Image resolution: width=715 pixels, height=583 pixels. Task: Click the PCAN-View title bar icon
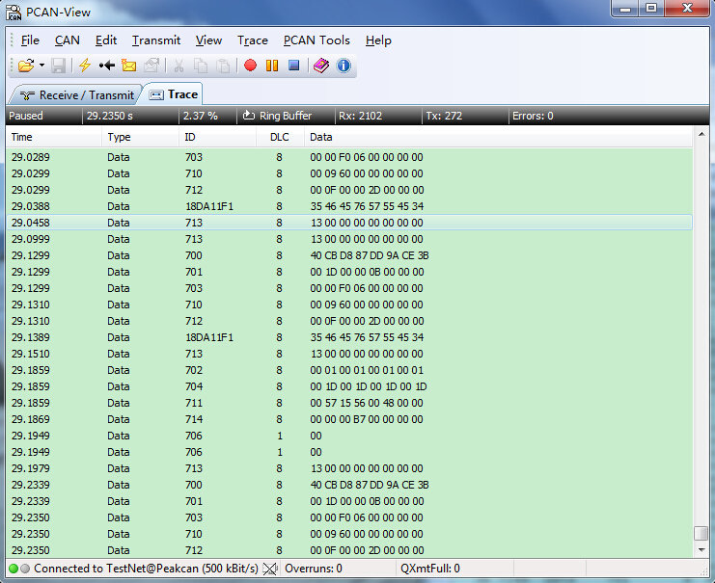pos(14,13)
